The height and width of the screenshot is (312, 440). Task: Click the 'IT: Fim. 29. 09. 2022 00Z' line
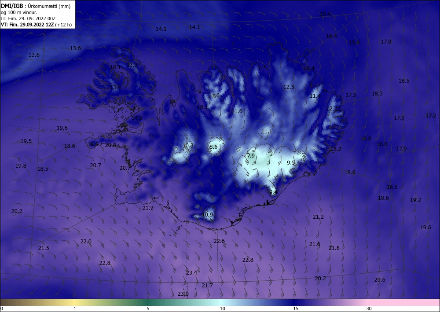[x=28, y=18]
